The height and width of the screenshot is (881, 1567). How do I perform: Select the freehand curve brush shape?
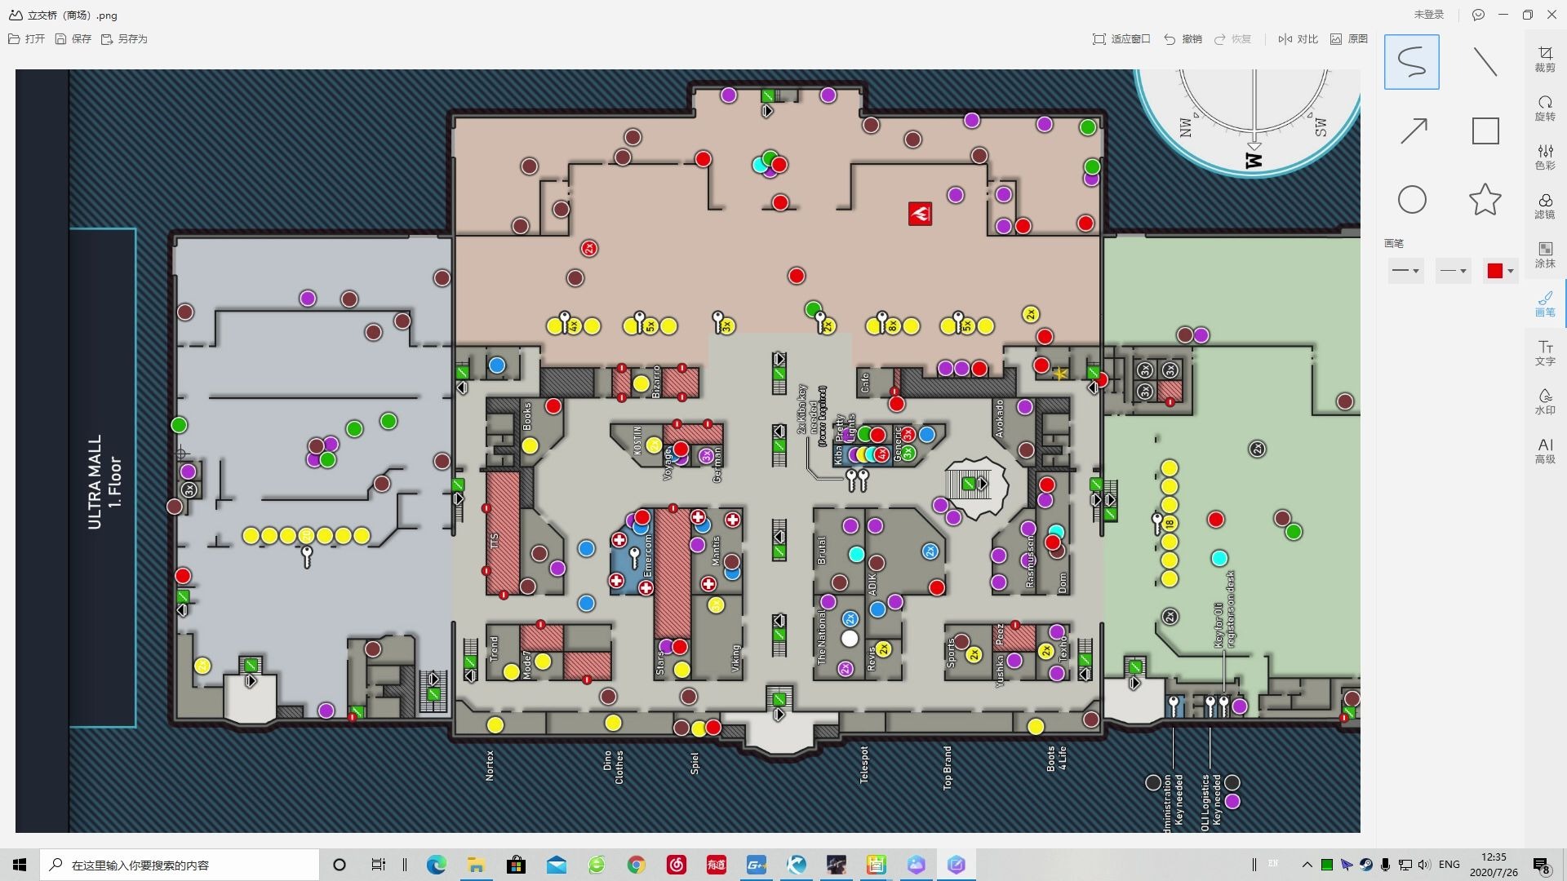[x=1411, y=62]
